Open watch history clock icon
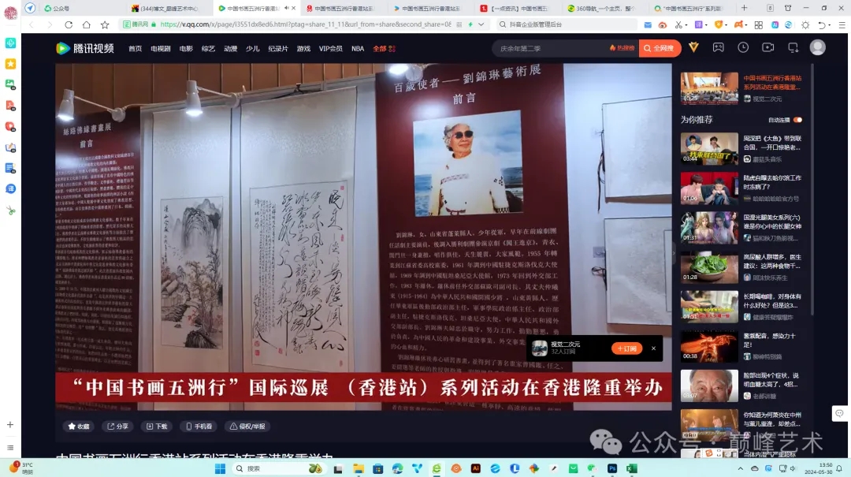The image size is (851, 477). point(743,47)
